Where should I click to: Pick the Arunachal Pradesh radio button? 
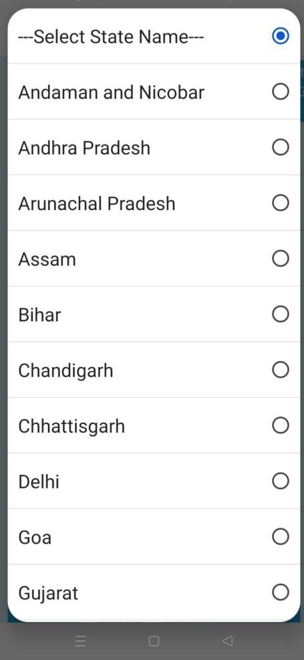281,203
